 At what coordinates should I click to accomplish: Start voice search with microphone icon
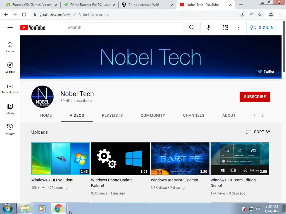tap(208, 28)
